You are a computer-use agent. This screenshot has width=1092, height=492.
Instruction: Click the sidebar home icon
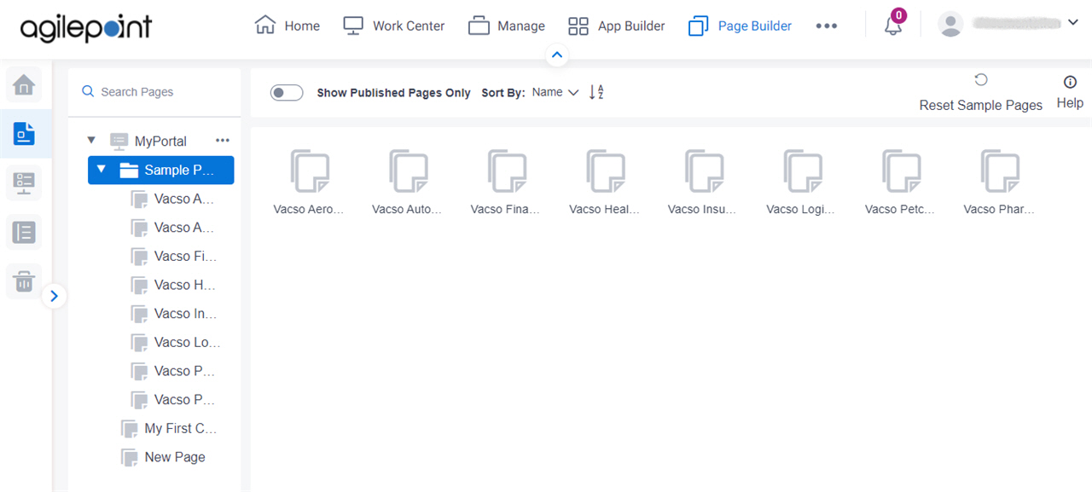click(24, 85)
